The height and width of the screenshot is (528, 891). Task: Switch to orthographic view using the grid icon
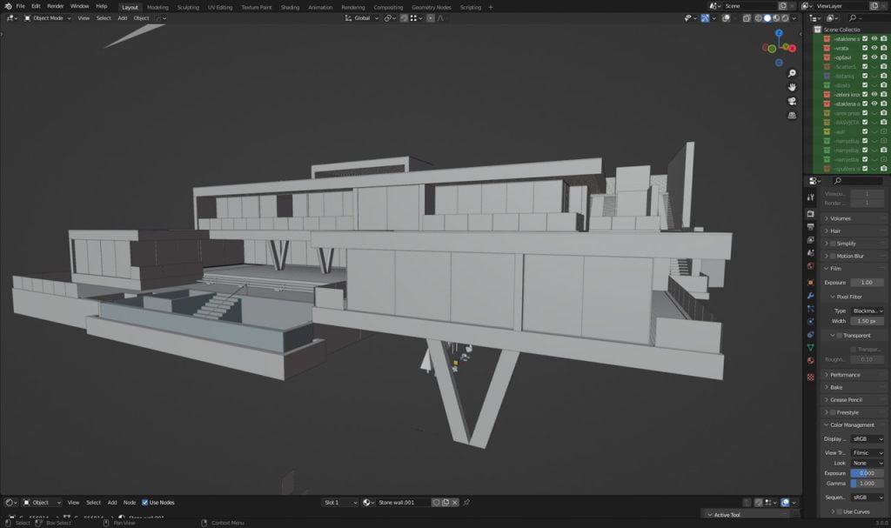792,115
